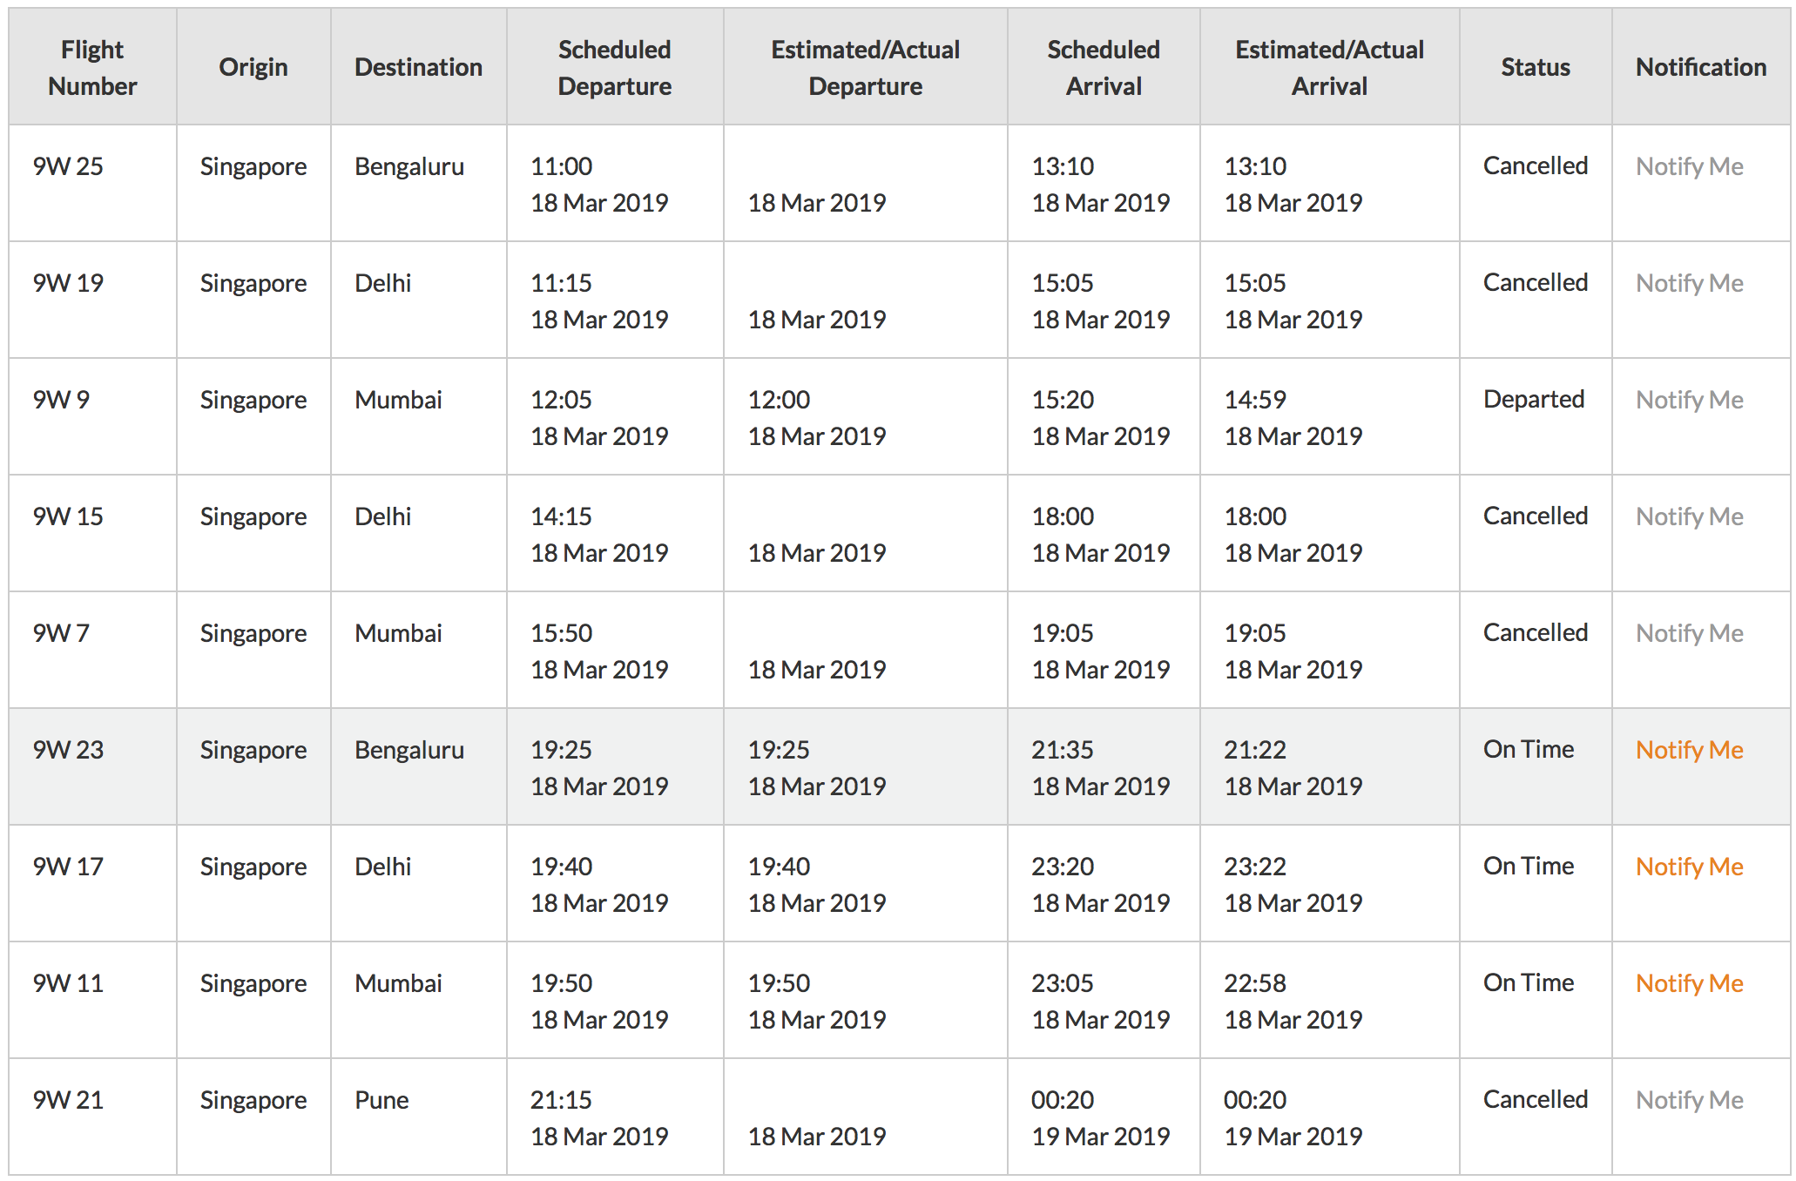
Task: Select the Scheduled Departure column header
Action: pyautogui.click(x=614, y=68)
